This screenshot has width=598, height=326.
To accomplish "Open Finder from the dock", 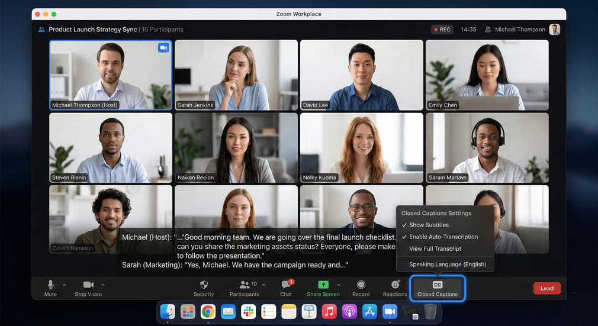I will click(168, 312).
